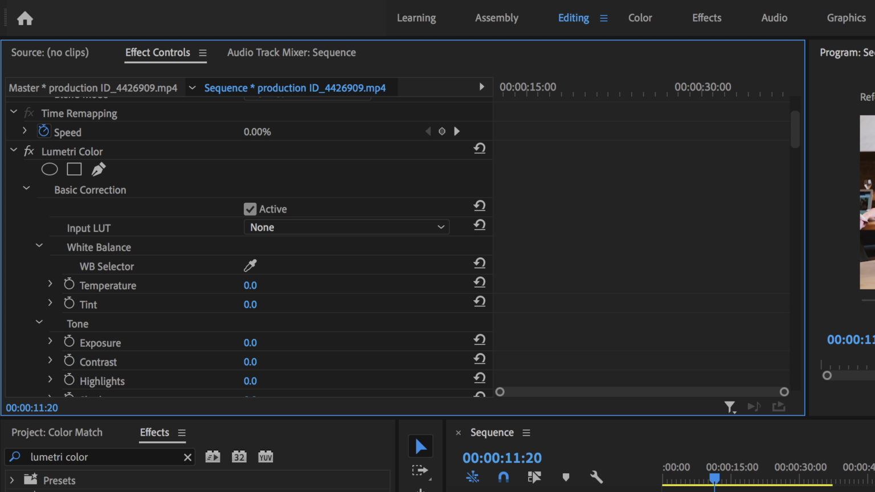Open the Color workspace

point(640,18)
